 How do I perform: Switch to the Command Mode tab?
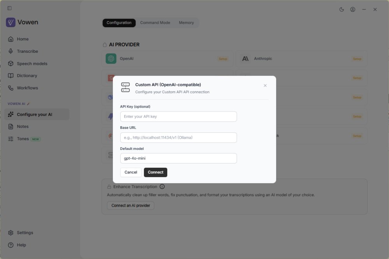[x=155, y=23]
